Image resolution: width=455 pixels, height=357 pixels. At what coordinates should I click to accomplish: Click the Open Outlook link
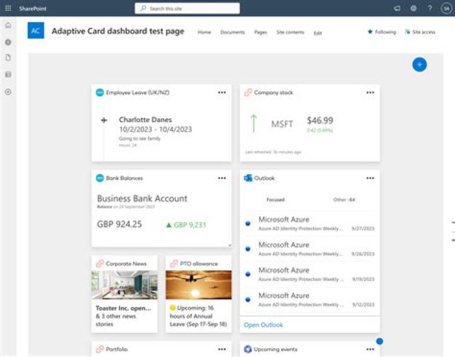[263, 325]
